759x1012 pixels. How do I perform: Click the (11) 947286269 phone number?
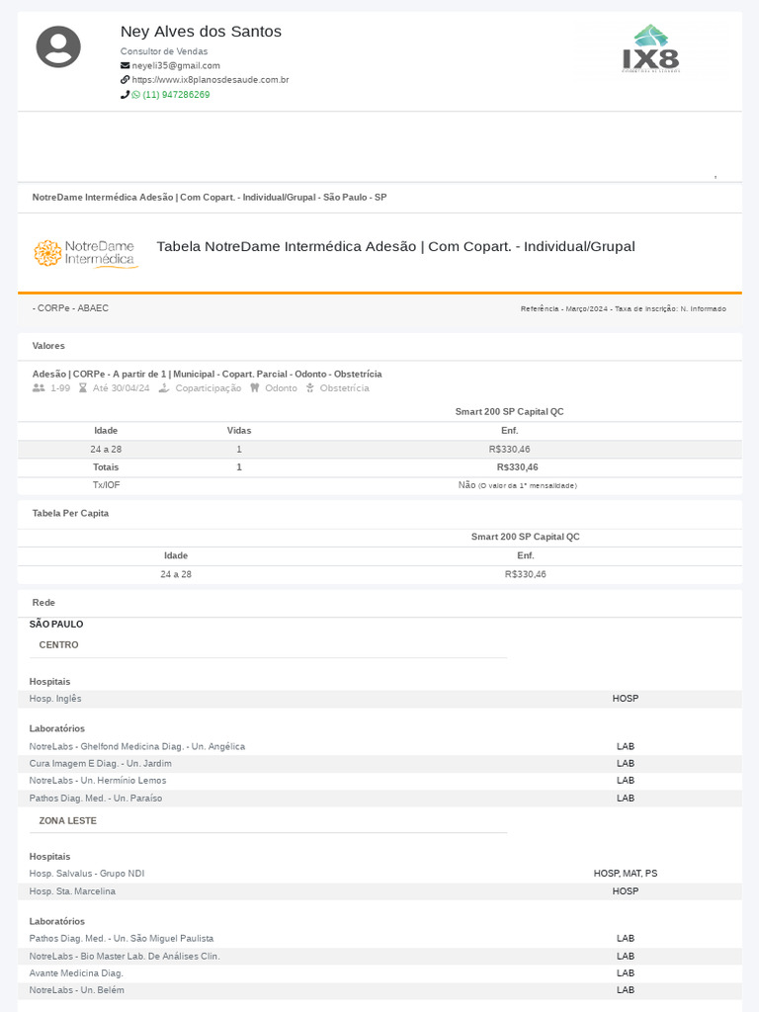176,95
